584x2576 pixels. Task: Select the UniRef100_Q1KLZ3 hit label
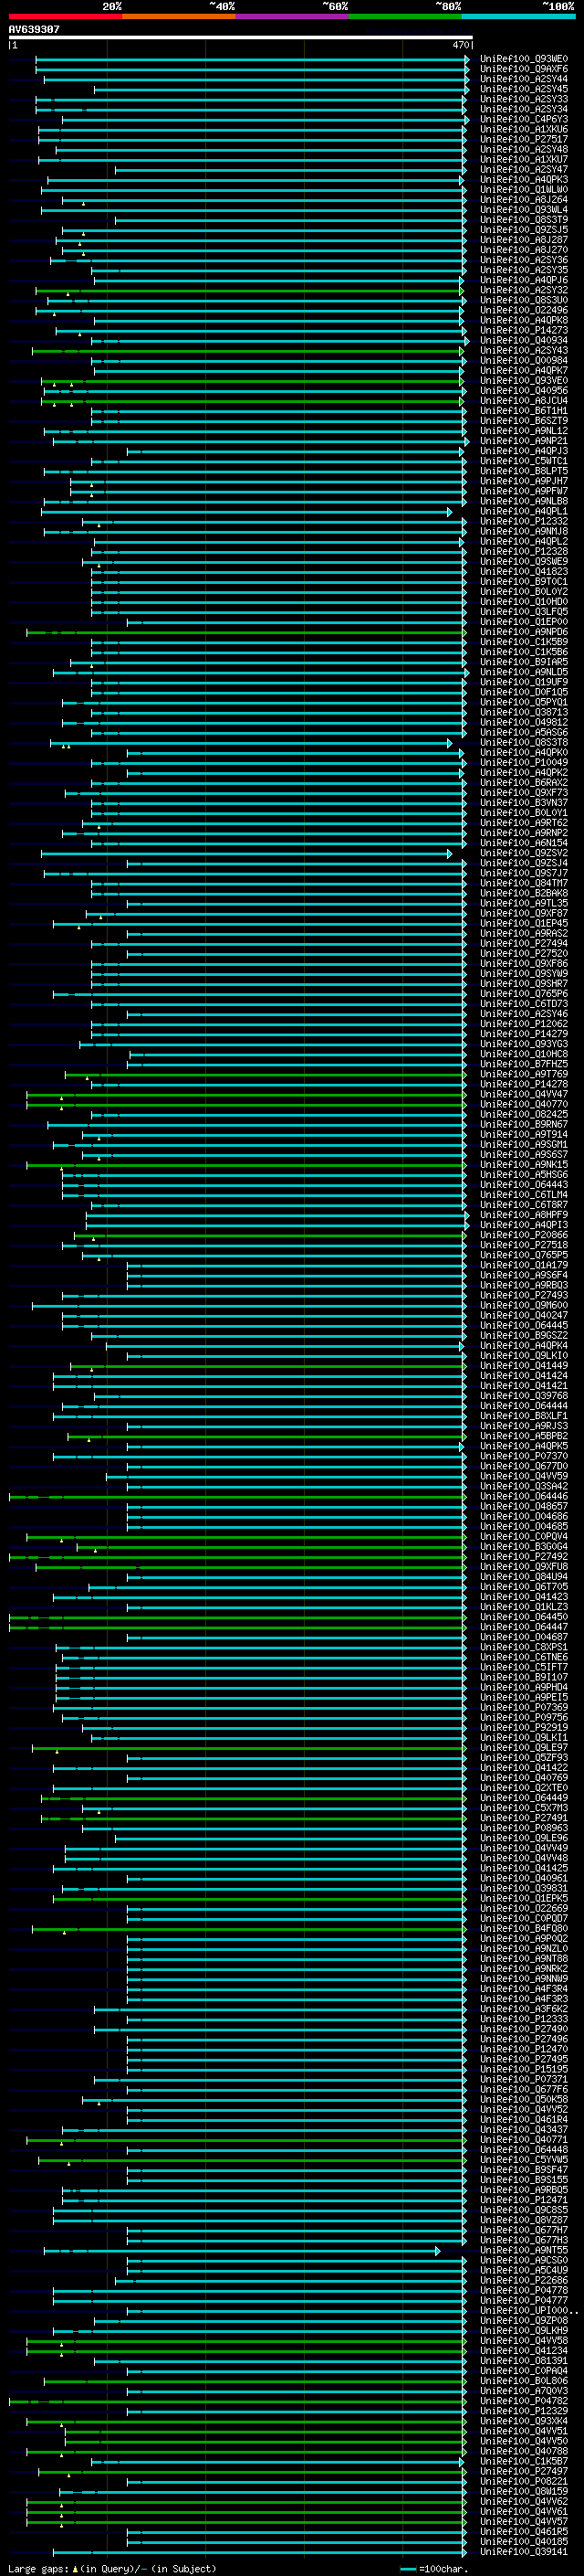click(x=524, y=1607)
